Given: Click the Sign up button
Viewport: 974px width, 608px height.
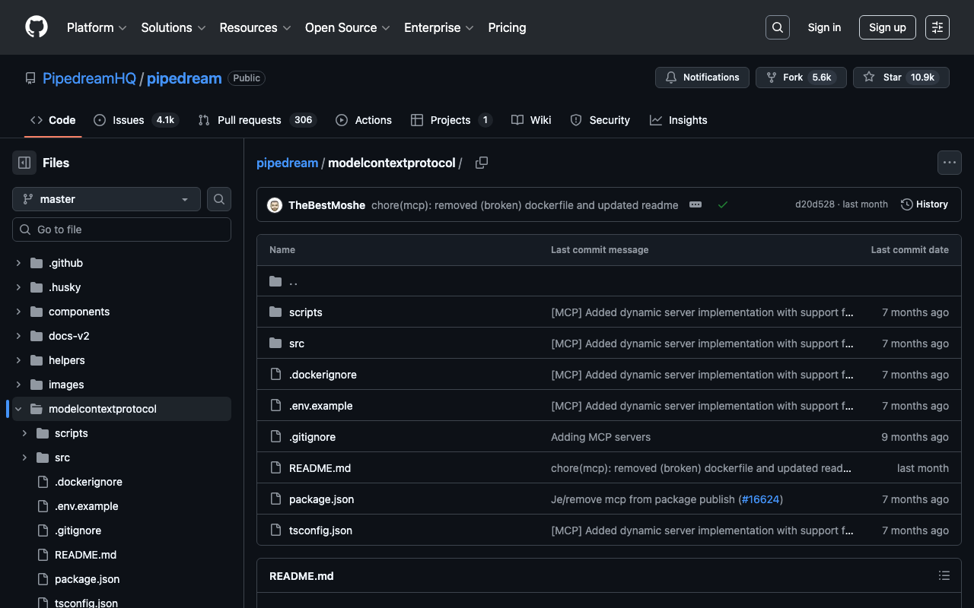Looking at the screenshot, I should 887,27.
